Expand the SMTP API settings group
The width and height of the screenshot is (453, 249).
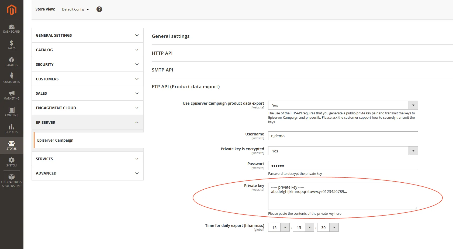[x=162, y=70]
